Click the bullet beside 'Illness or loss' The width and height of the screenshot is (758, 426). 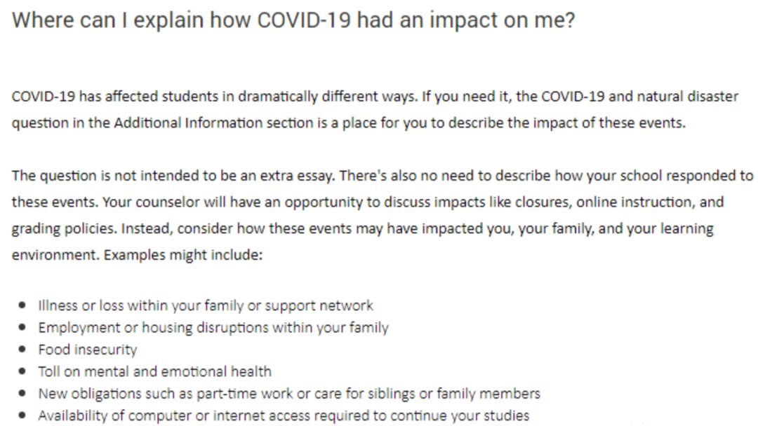tap(22, 305)
